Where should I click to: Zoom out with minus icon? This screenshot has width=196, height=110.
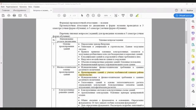[93, 16]
